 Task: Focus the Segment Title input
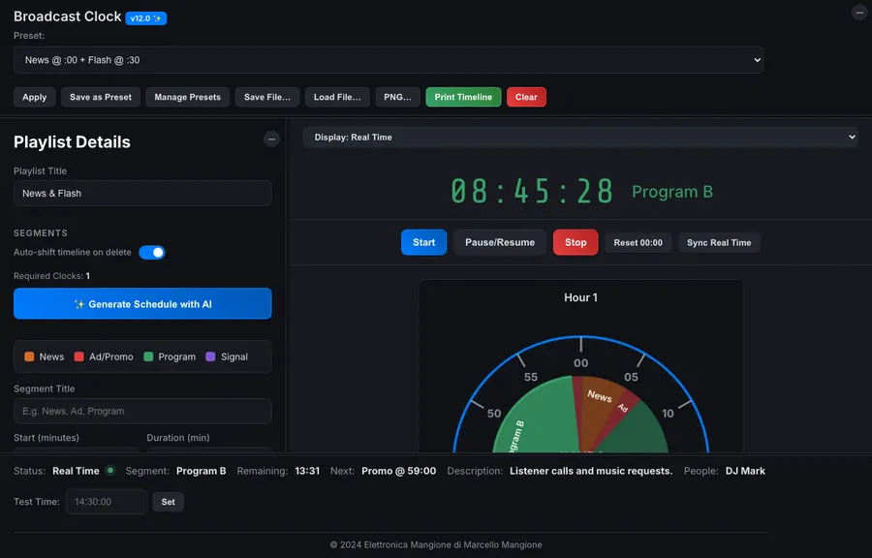(142, 412)
